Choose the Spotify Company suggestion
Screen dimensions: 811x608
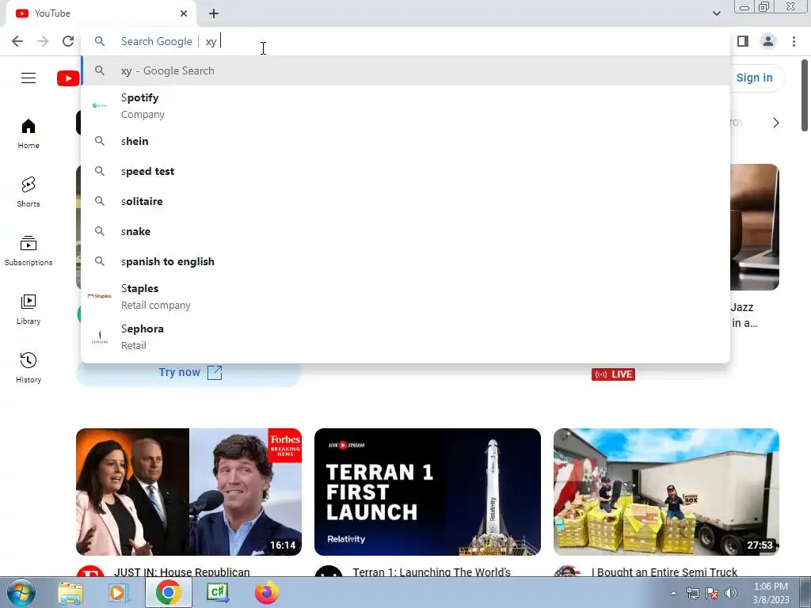tap(405, 105)
